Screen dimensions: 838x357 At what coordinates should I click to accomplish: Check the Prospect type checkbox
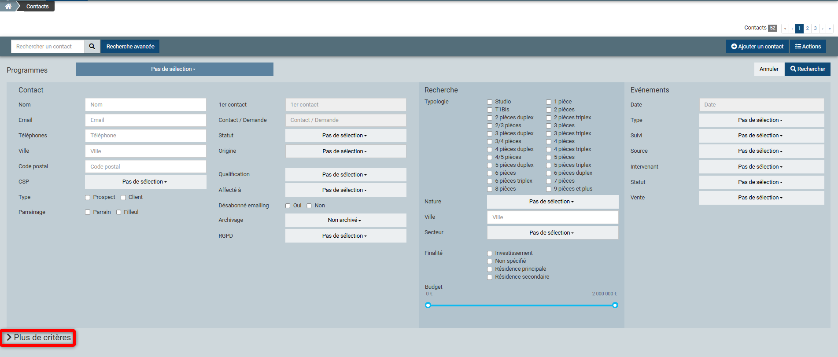[x=88, y=198]
